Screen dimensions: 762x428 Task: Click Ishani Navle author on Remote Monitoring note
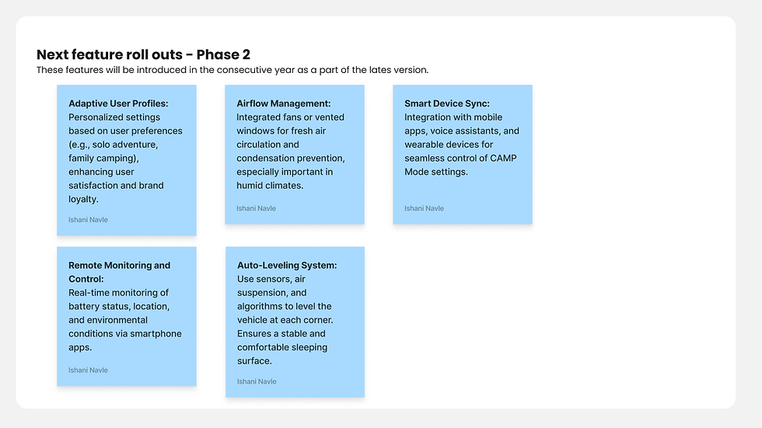click(88, 371)
